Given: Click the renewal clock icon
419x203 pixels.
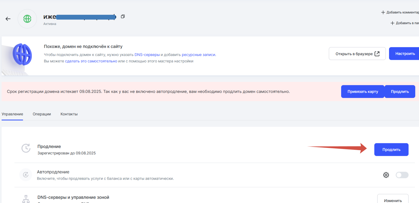Looking at the screenshot, I should [26, 148].
